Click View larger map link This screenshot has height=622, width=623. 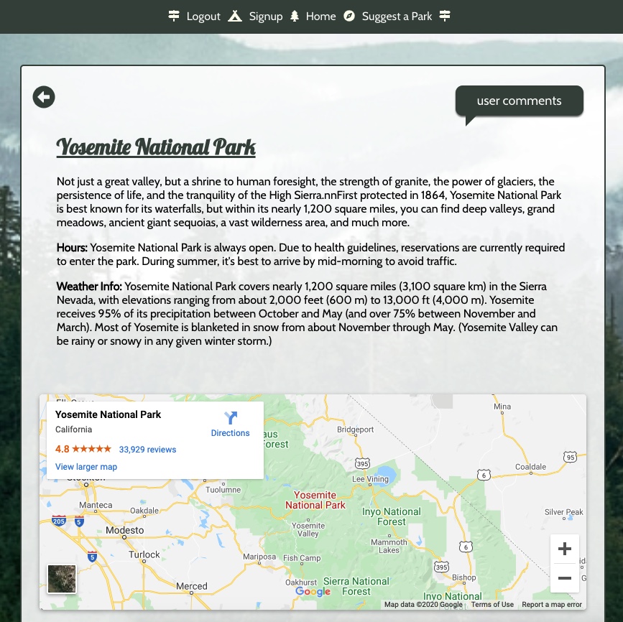[x=86, y=467]
